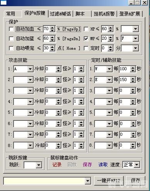Open timed skill 7 key dropdown

(x=110, y=134)
